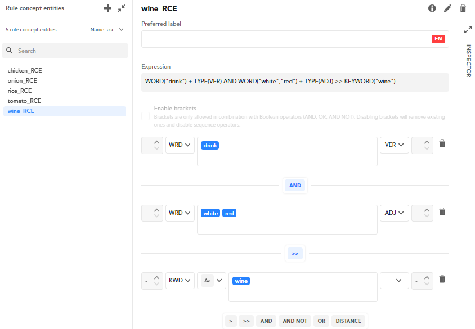Screen dimensions: 475x329
Task: Collapse the rule concept entities panel
Action: (122, 8)
